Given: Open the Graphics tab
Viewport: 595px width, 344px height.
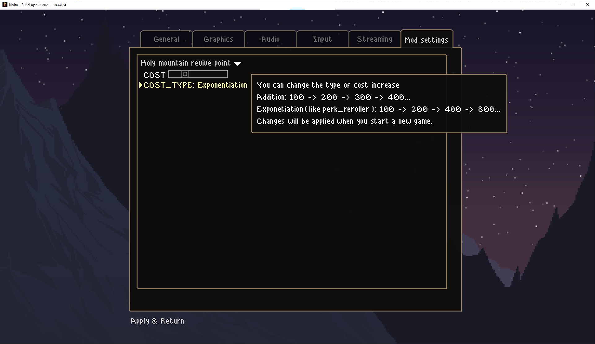Looking at the screenshot, I should [219, 39].
